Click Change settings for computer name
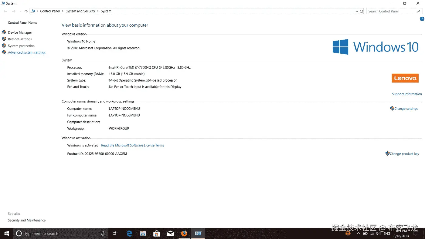 click(x=406, y=109)
